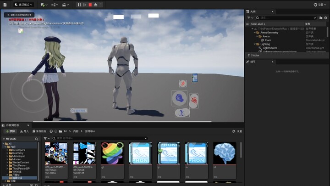Viewport: 330px width, 186px height.
Task: Click 保存所有 to save all assets
Action: pos(39,131)
